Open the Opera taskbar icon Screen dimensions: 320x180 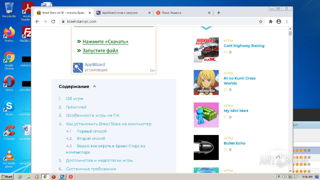click(53, 177)
